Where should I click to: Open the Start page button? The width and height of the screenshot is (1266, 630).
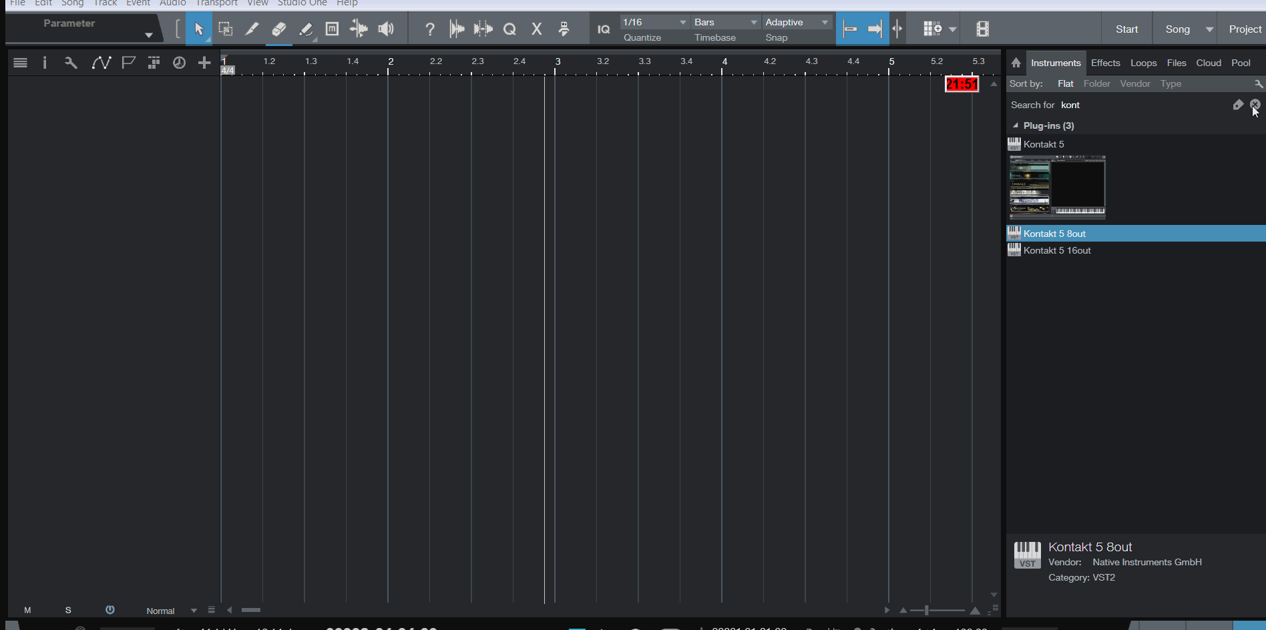(x=1126, y=29)
